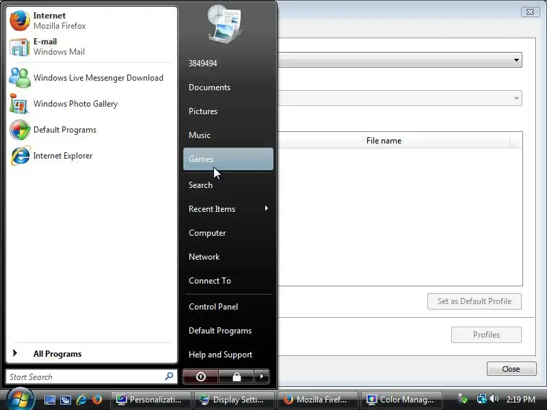Click Switch Between Windows quick launch icon
Screen dimensions: 547x410
(x=65, y=400)
